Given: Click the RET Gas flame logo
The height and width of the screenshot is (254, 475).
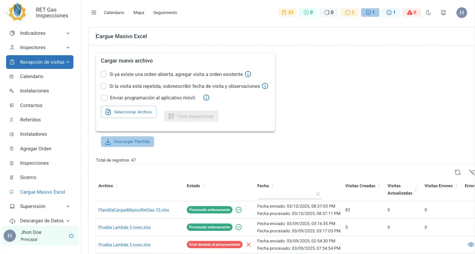Looking at the screenshot, I should [x=17, y=12].
